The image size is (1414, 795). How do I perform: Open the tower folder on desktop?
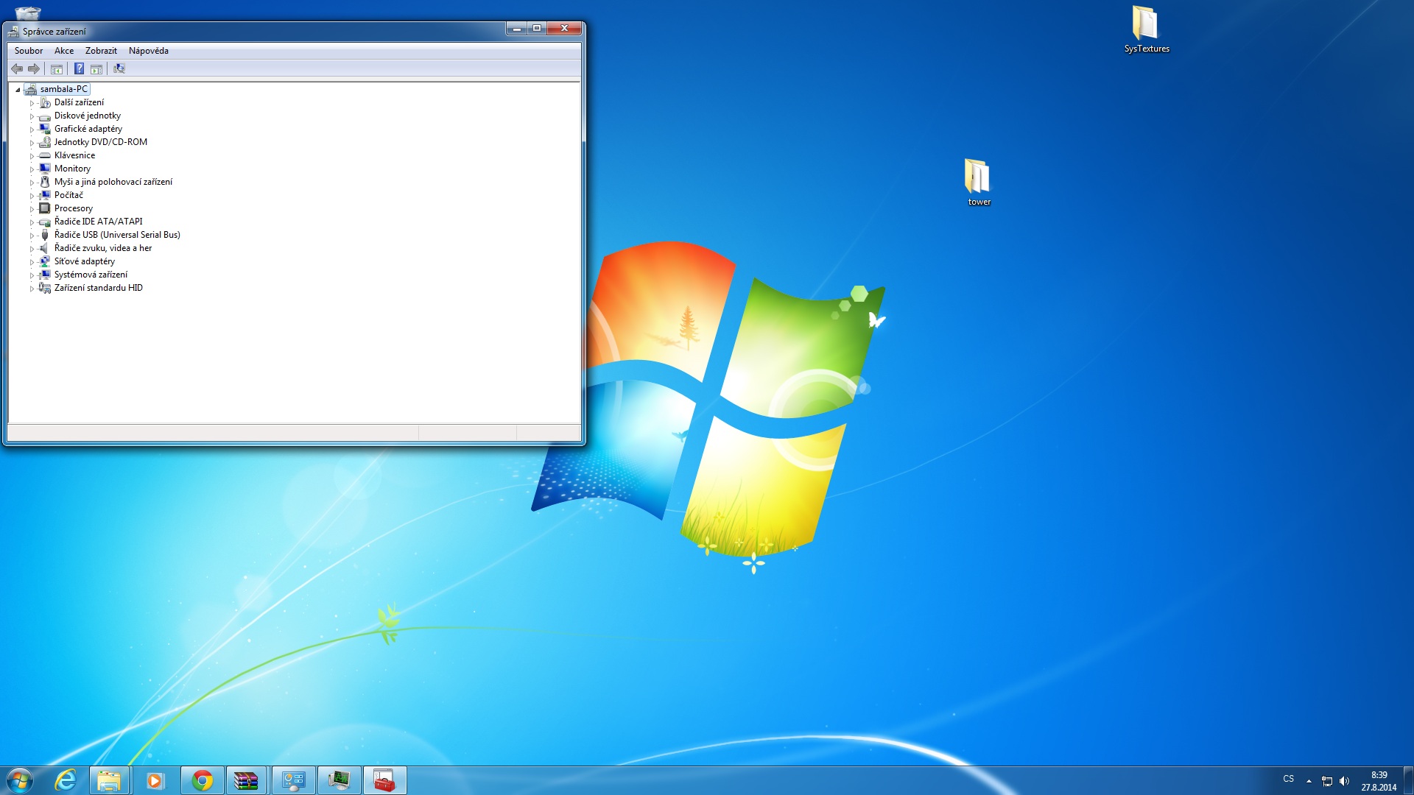click(979, 183)
